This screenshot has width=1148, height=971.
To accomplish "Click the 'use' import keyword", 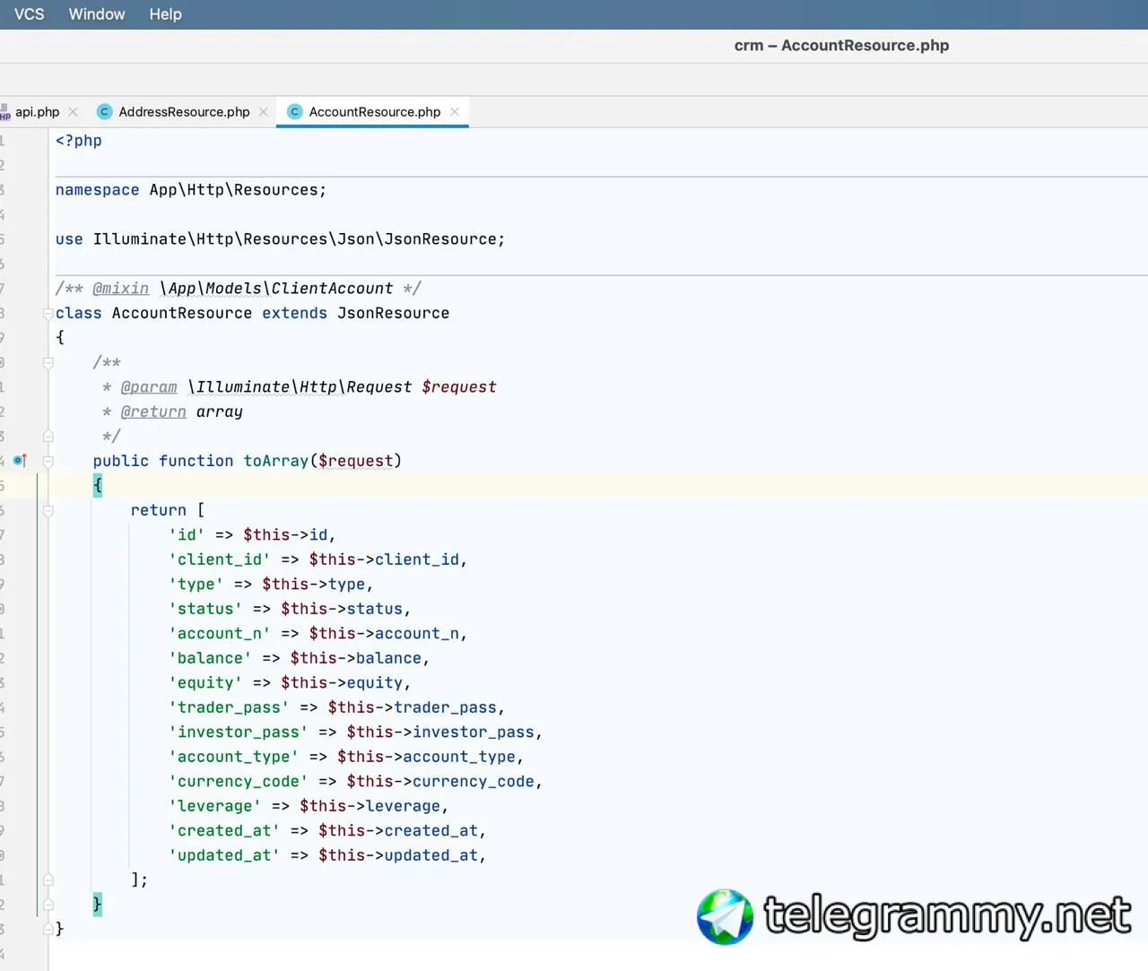I will pyautogui.click(x=69, y=239).
